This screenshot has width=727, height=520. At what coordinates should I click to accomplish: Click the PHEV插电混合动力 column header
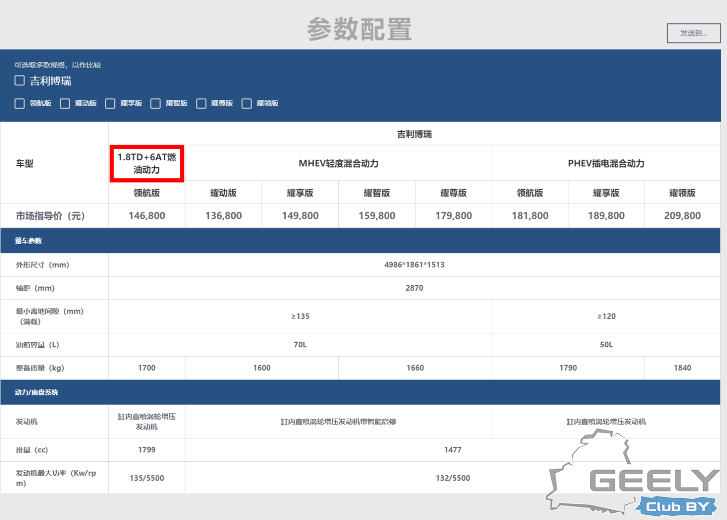pos(606,163)
